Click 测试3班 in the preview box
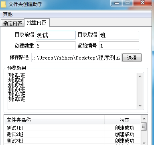This screenshot has height=145, width=154. pyautogui.click(x=16, y=85)
